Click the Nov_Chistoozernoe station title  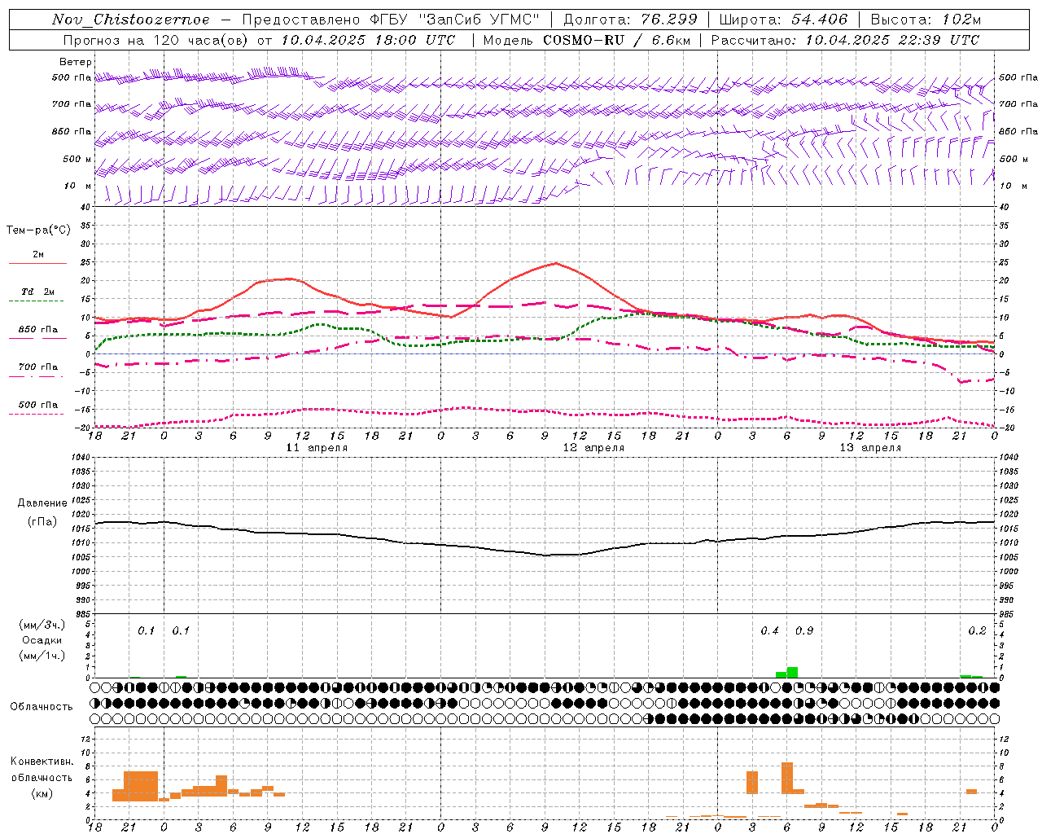tap(130, 20)
